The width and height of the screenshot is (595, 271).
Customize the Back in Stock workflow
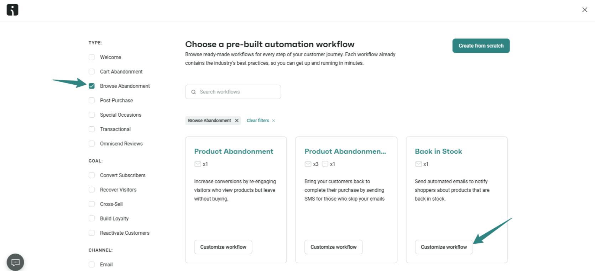[x=444, y=247]
